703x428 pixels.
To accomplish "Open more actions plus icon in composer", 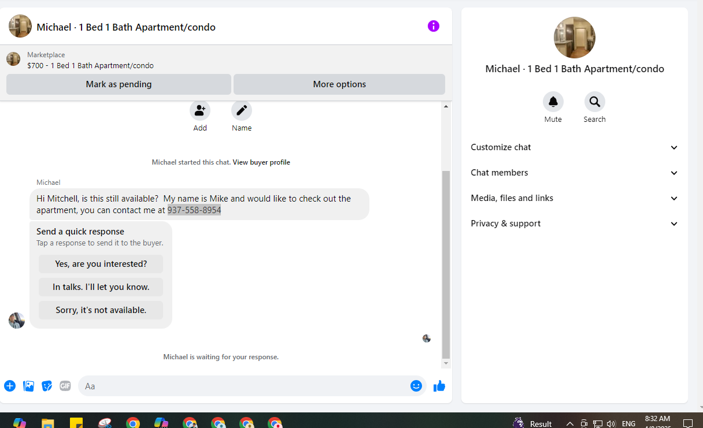I will [10, 386].
